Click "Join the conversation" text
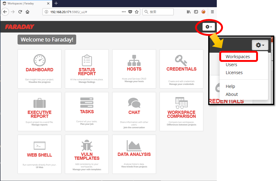The image size is (277, 181). (x=134, y=127)
